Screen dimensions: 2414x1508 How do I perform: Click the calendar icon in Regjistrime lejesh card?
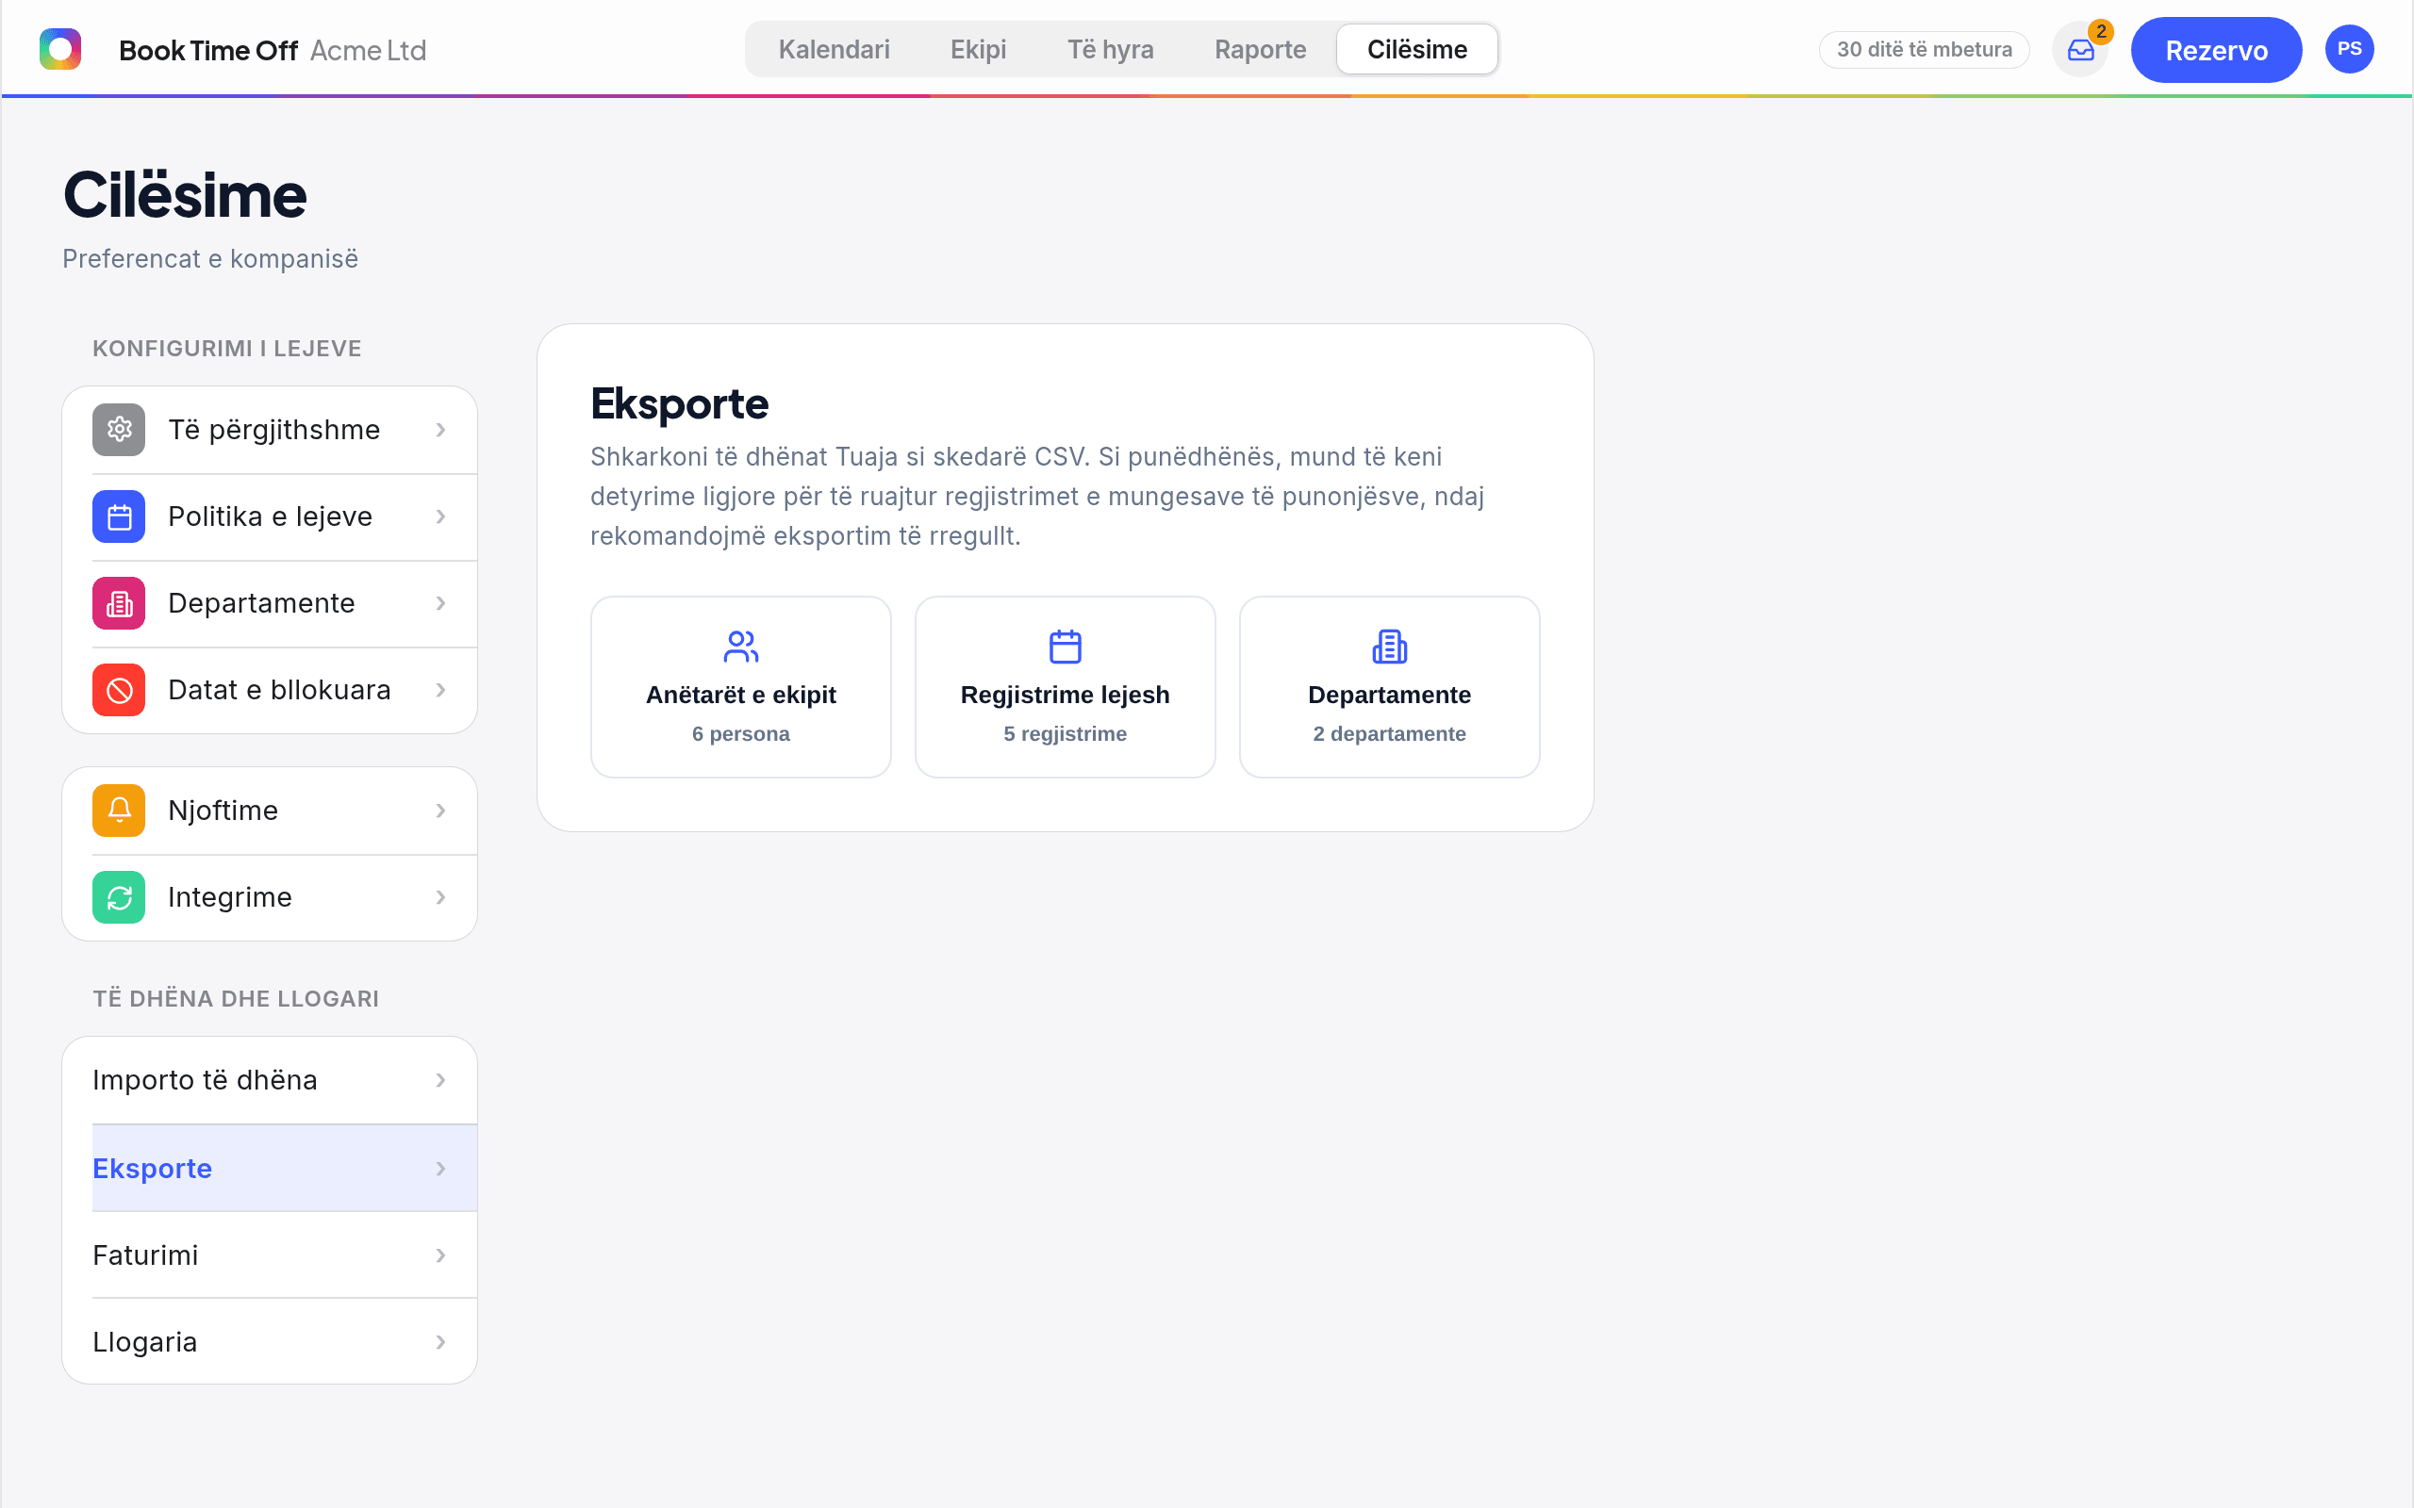point(1065,647)
